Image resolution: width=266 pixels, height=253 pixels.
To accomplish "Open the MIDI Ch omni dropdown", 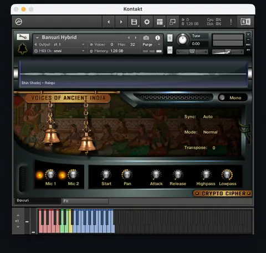I will coord(60,51).
